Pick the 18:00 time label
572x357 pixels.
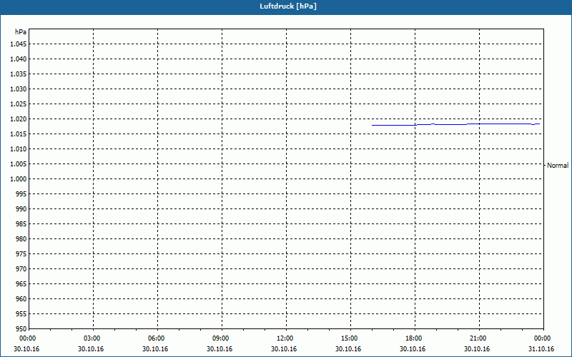click(x=414, y=338)
